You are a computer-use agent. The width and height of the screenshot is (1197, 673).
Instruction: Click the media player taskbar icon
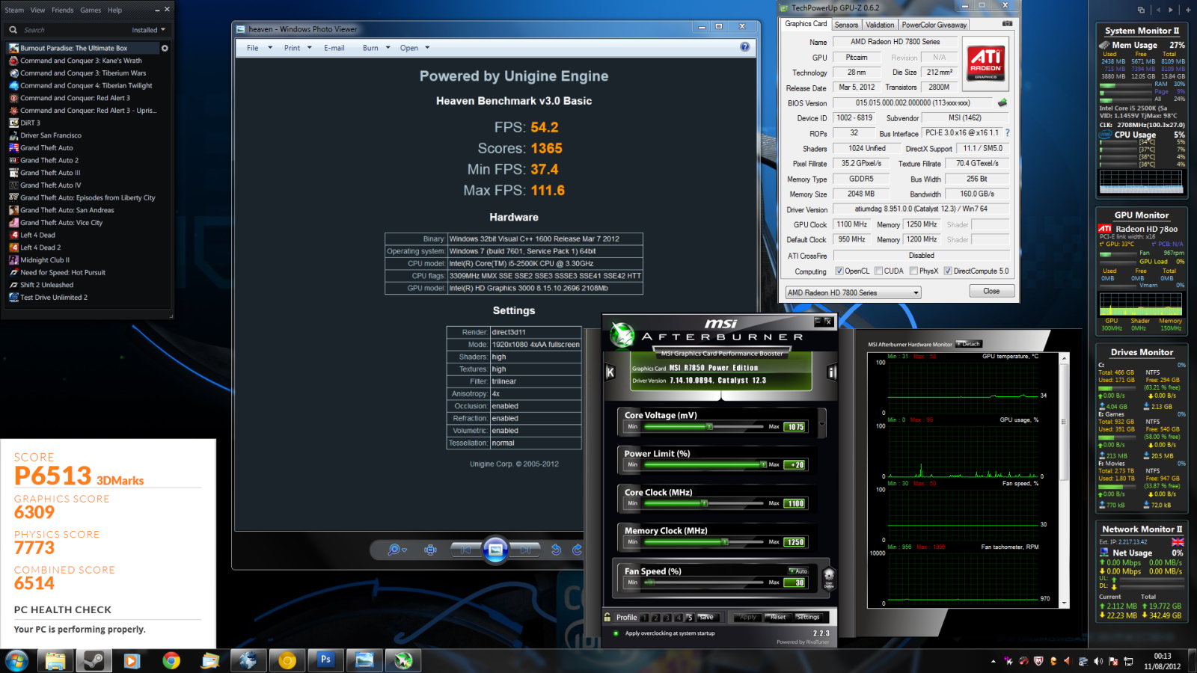tap(132, 660)
